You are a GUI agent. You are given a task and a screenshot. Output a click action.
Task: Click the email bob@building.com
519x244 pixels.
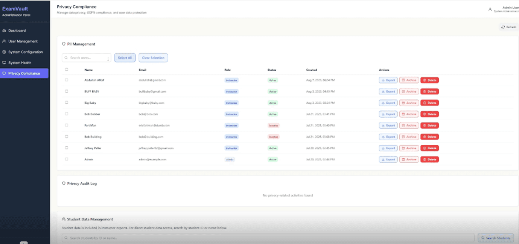151,137
